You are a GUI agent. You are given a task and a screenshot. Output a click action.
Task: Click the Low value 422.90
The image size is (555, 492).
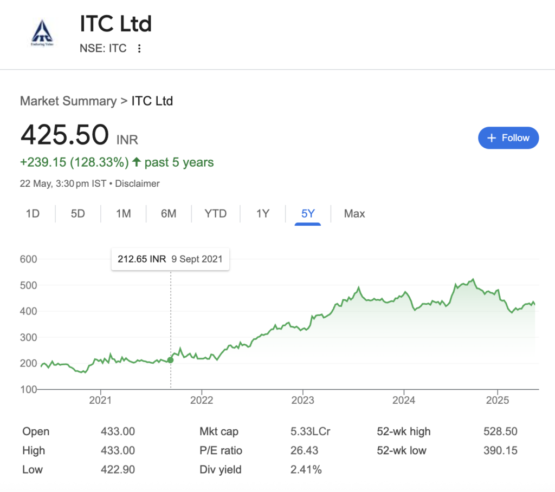pos(118,469)
